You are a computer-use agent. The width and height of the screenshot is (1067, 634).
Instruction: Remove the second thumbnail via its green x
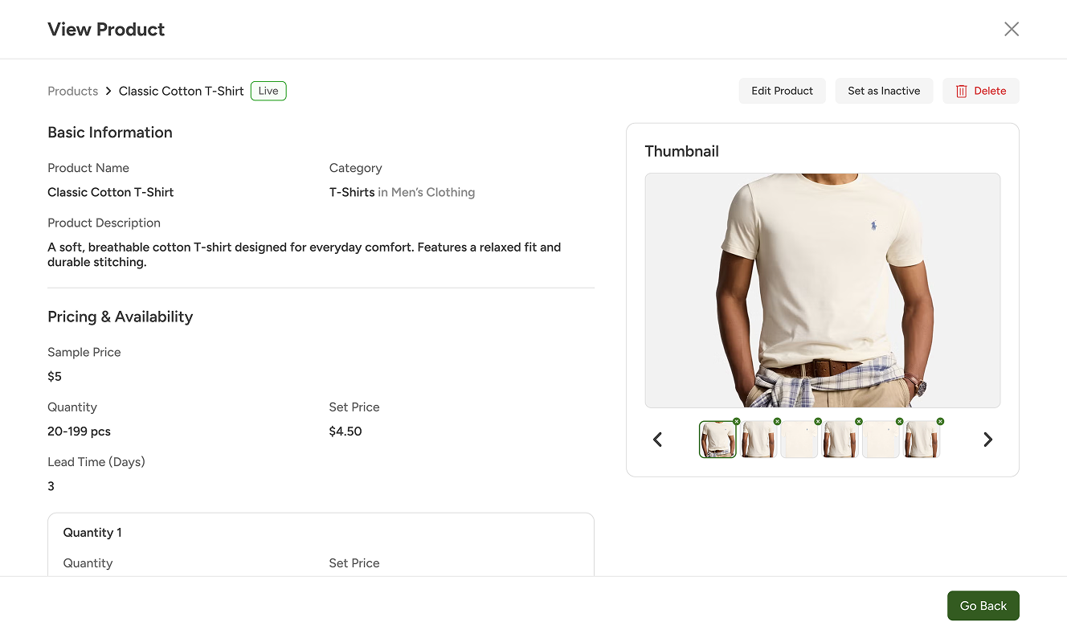pos(777,421)
